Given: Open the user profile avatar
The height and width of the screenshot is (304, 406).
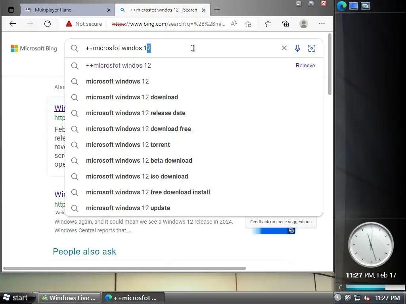Looking at the screenshot, I should (303, 24).
